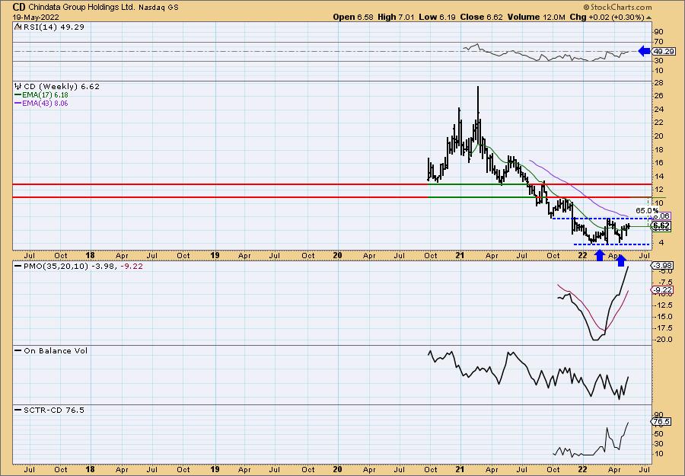Click the -20.0 label on PMO axis
Viewport: 685px width, 476px height.
[x=663, y=340]
